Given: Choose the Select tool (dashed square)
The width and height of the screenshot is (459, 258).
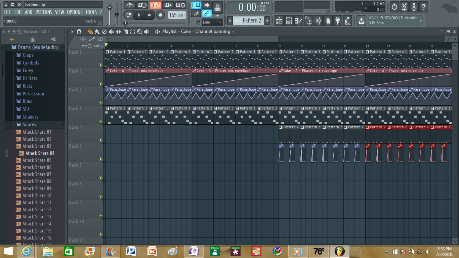Looking at the screenshot, I should click(132, 32).
